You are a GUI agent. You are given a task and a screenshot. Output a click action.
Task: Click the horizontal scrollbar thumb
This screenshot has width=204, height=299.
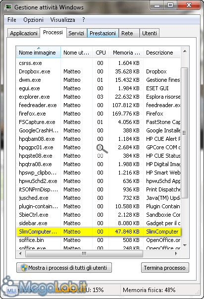[84, 253]
